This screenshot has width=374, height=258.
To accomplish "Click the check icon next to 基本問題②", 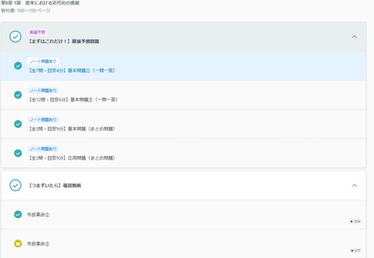I will point(18,95).
